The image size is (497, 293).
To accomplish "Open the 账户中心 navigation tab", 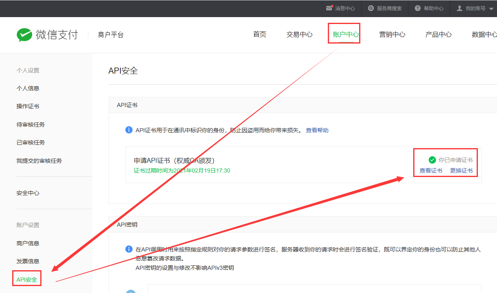I will coord(346,35).
